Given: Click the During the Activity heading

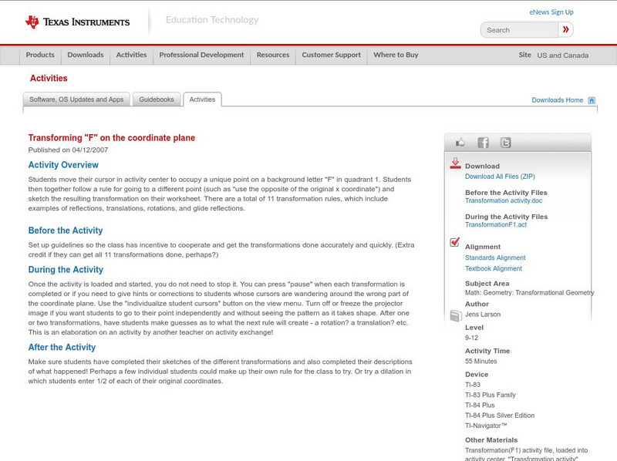Looking at the screenshot, I should (66, 270).
